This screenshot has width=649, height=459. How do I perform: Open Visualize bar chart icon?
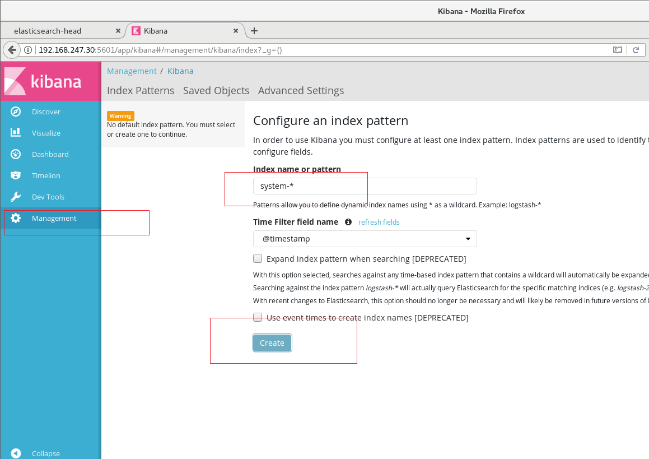point(16,133)
